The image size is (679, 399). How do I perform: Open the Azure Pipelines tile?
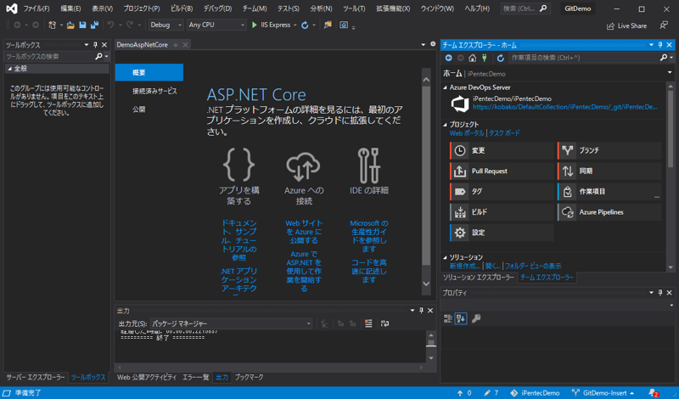[x=609, y=212]
